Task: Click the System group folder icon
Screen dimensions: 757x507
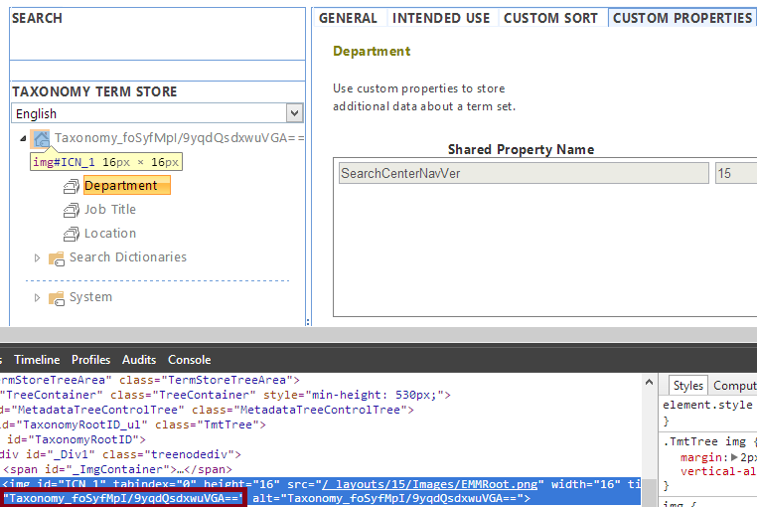Action: [x=57, y=298]
